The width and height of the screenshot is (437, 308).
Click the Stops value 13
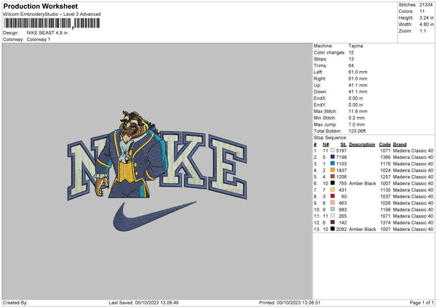pyautogui.click(x=351, y=59)
